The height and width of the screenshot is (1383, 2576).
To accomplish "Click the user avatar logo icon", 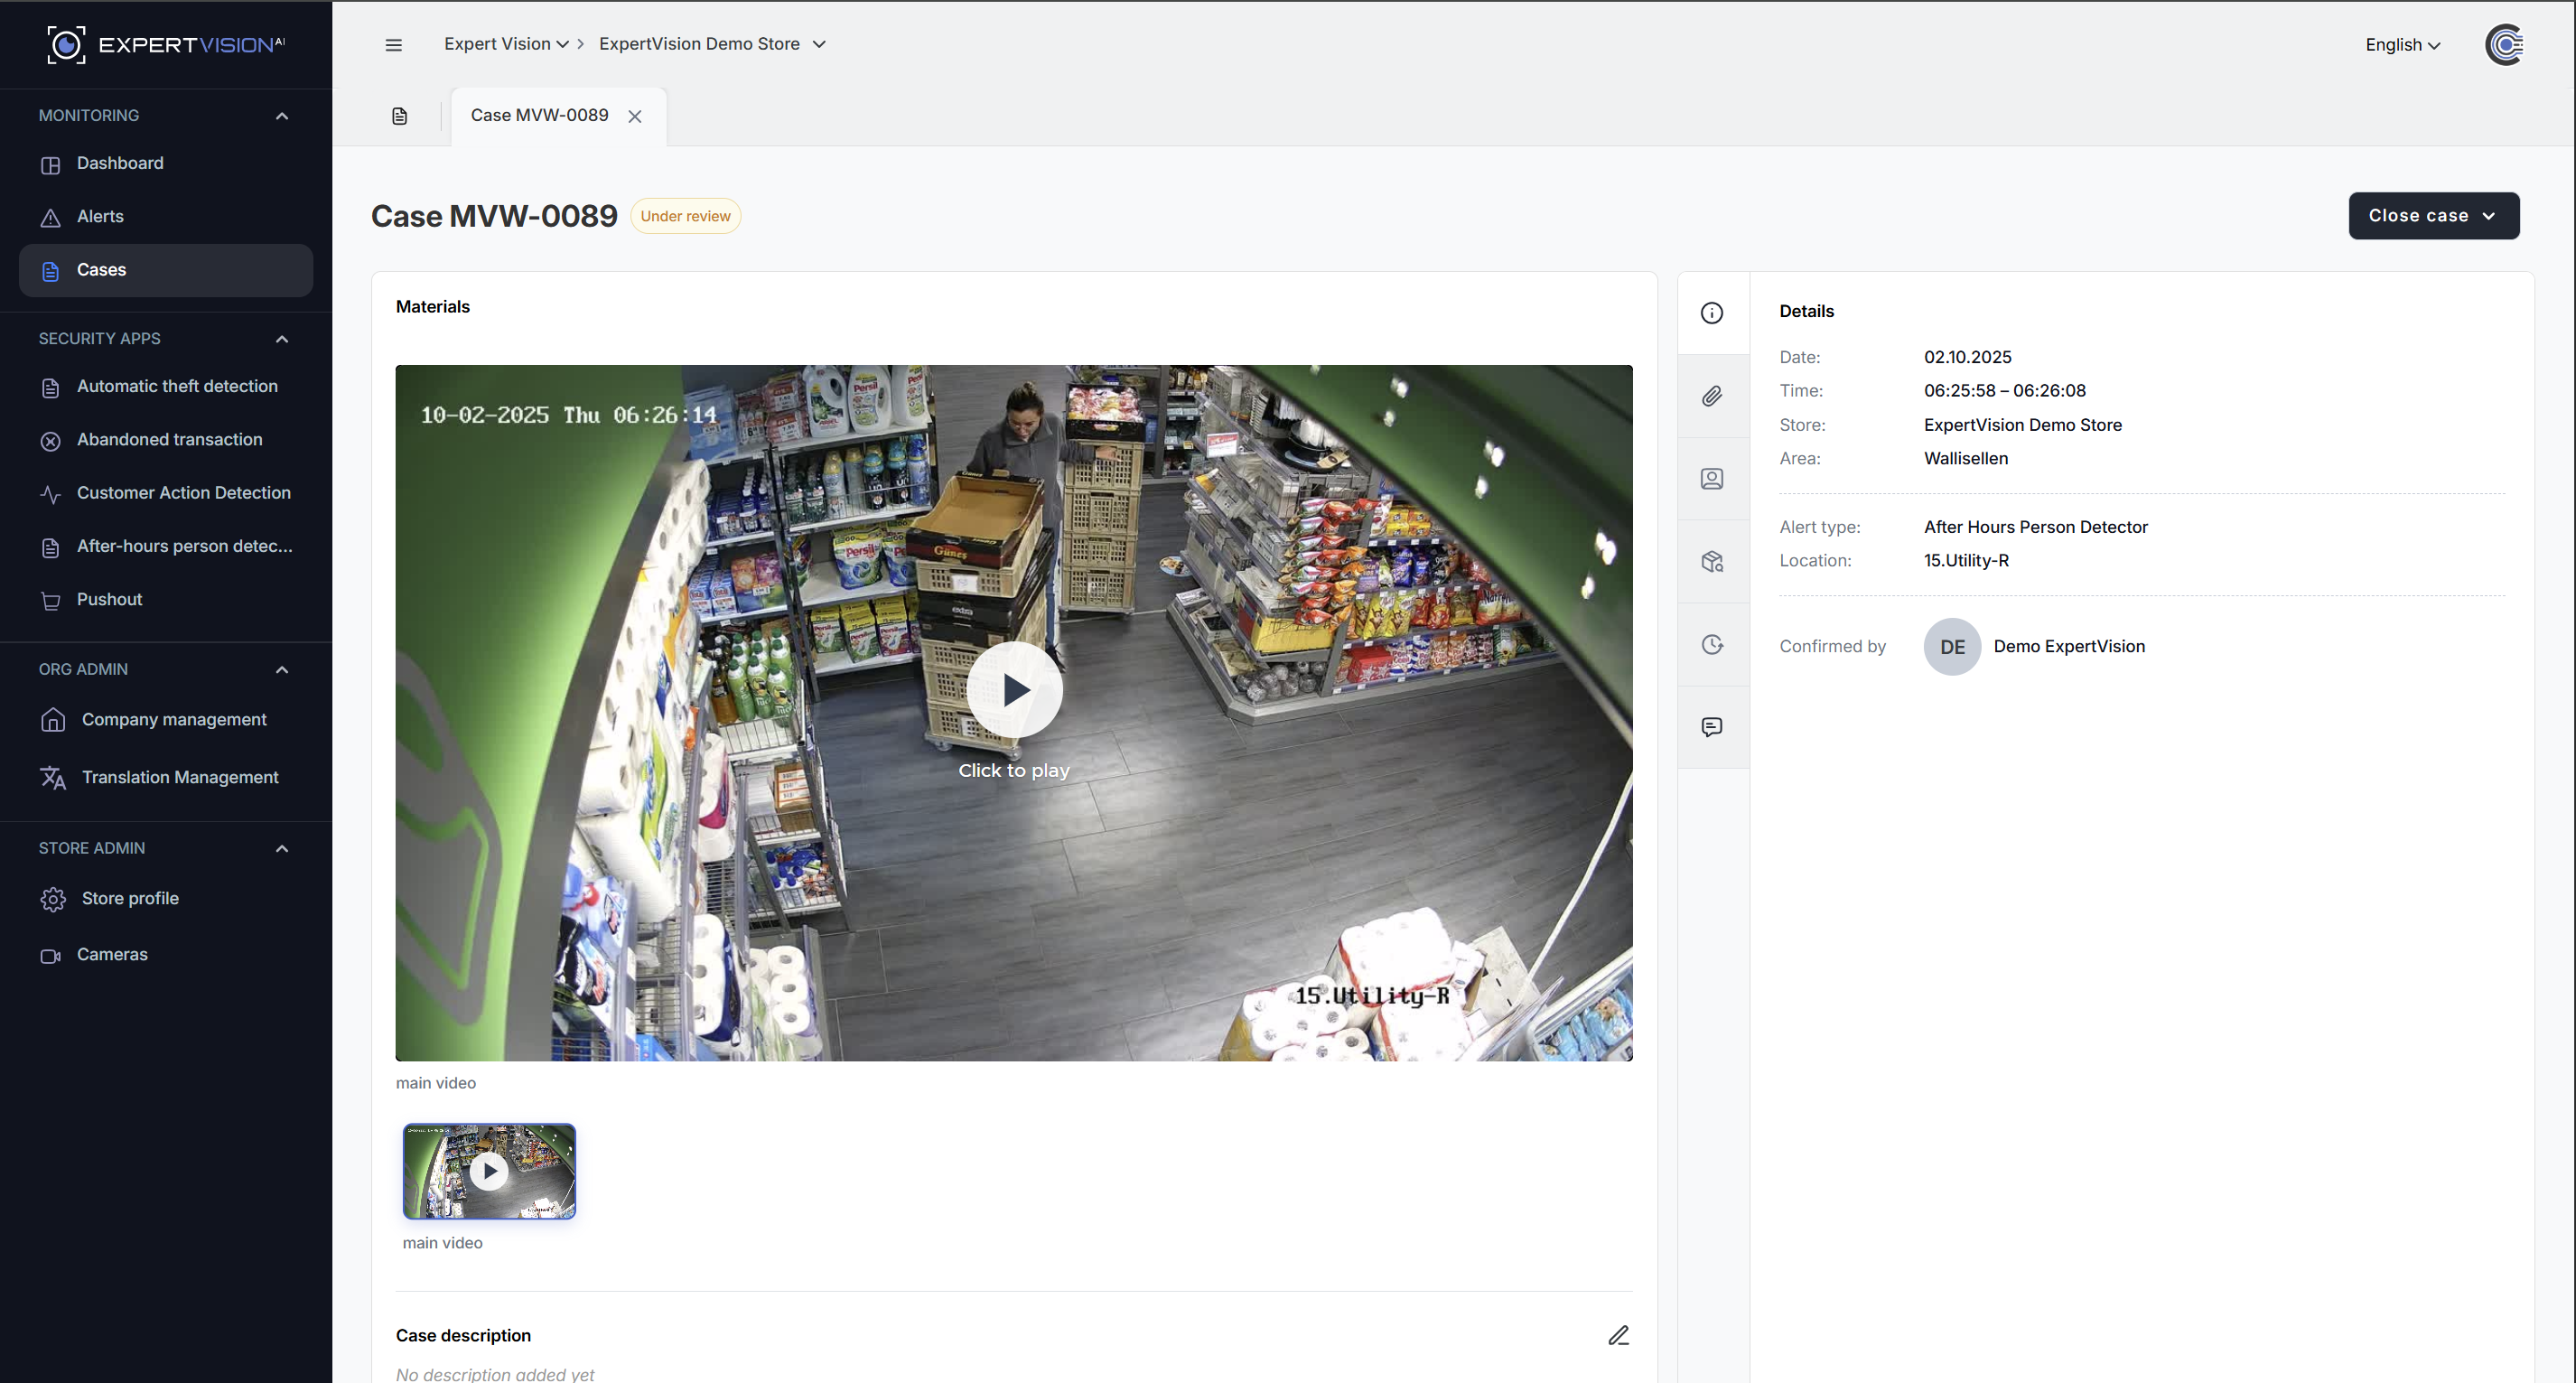I will pos(2504,45).
